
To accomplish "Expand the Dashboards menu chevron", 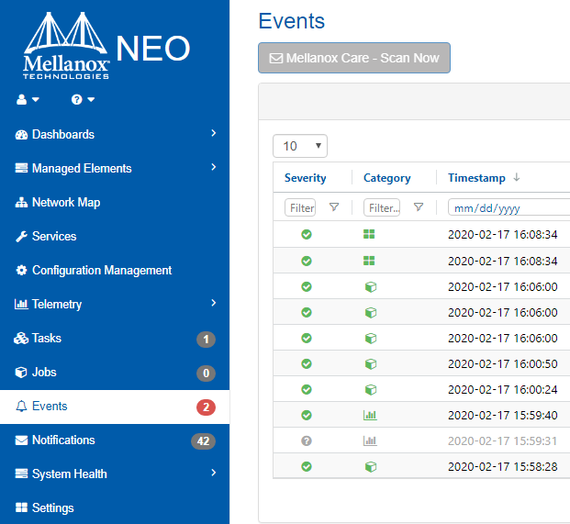I will (213, 134).
